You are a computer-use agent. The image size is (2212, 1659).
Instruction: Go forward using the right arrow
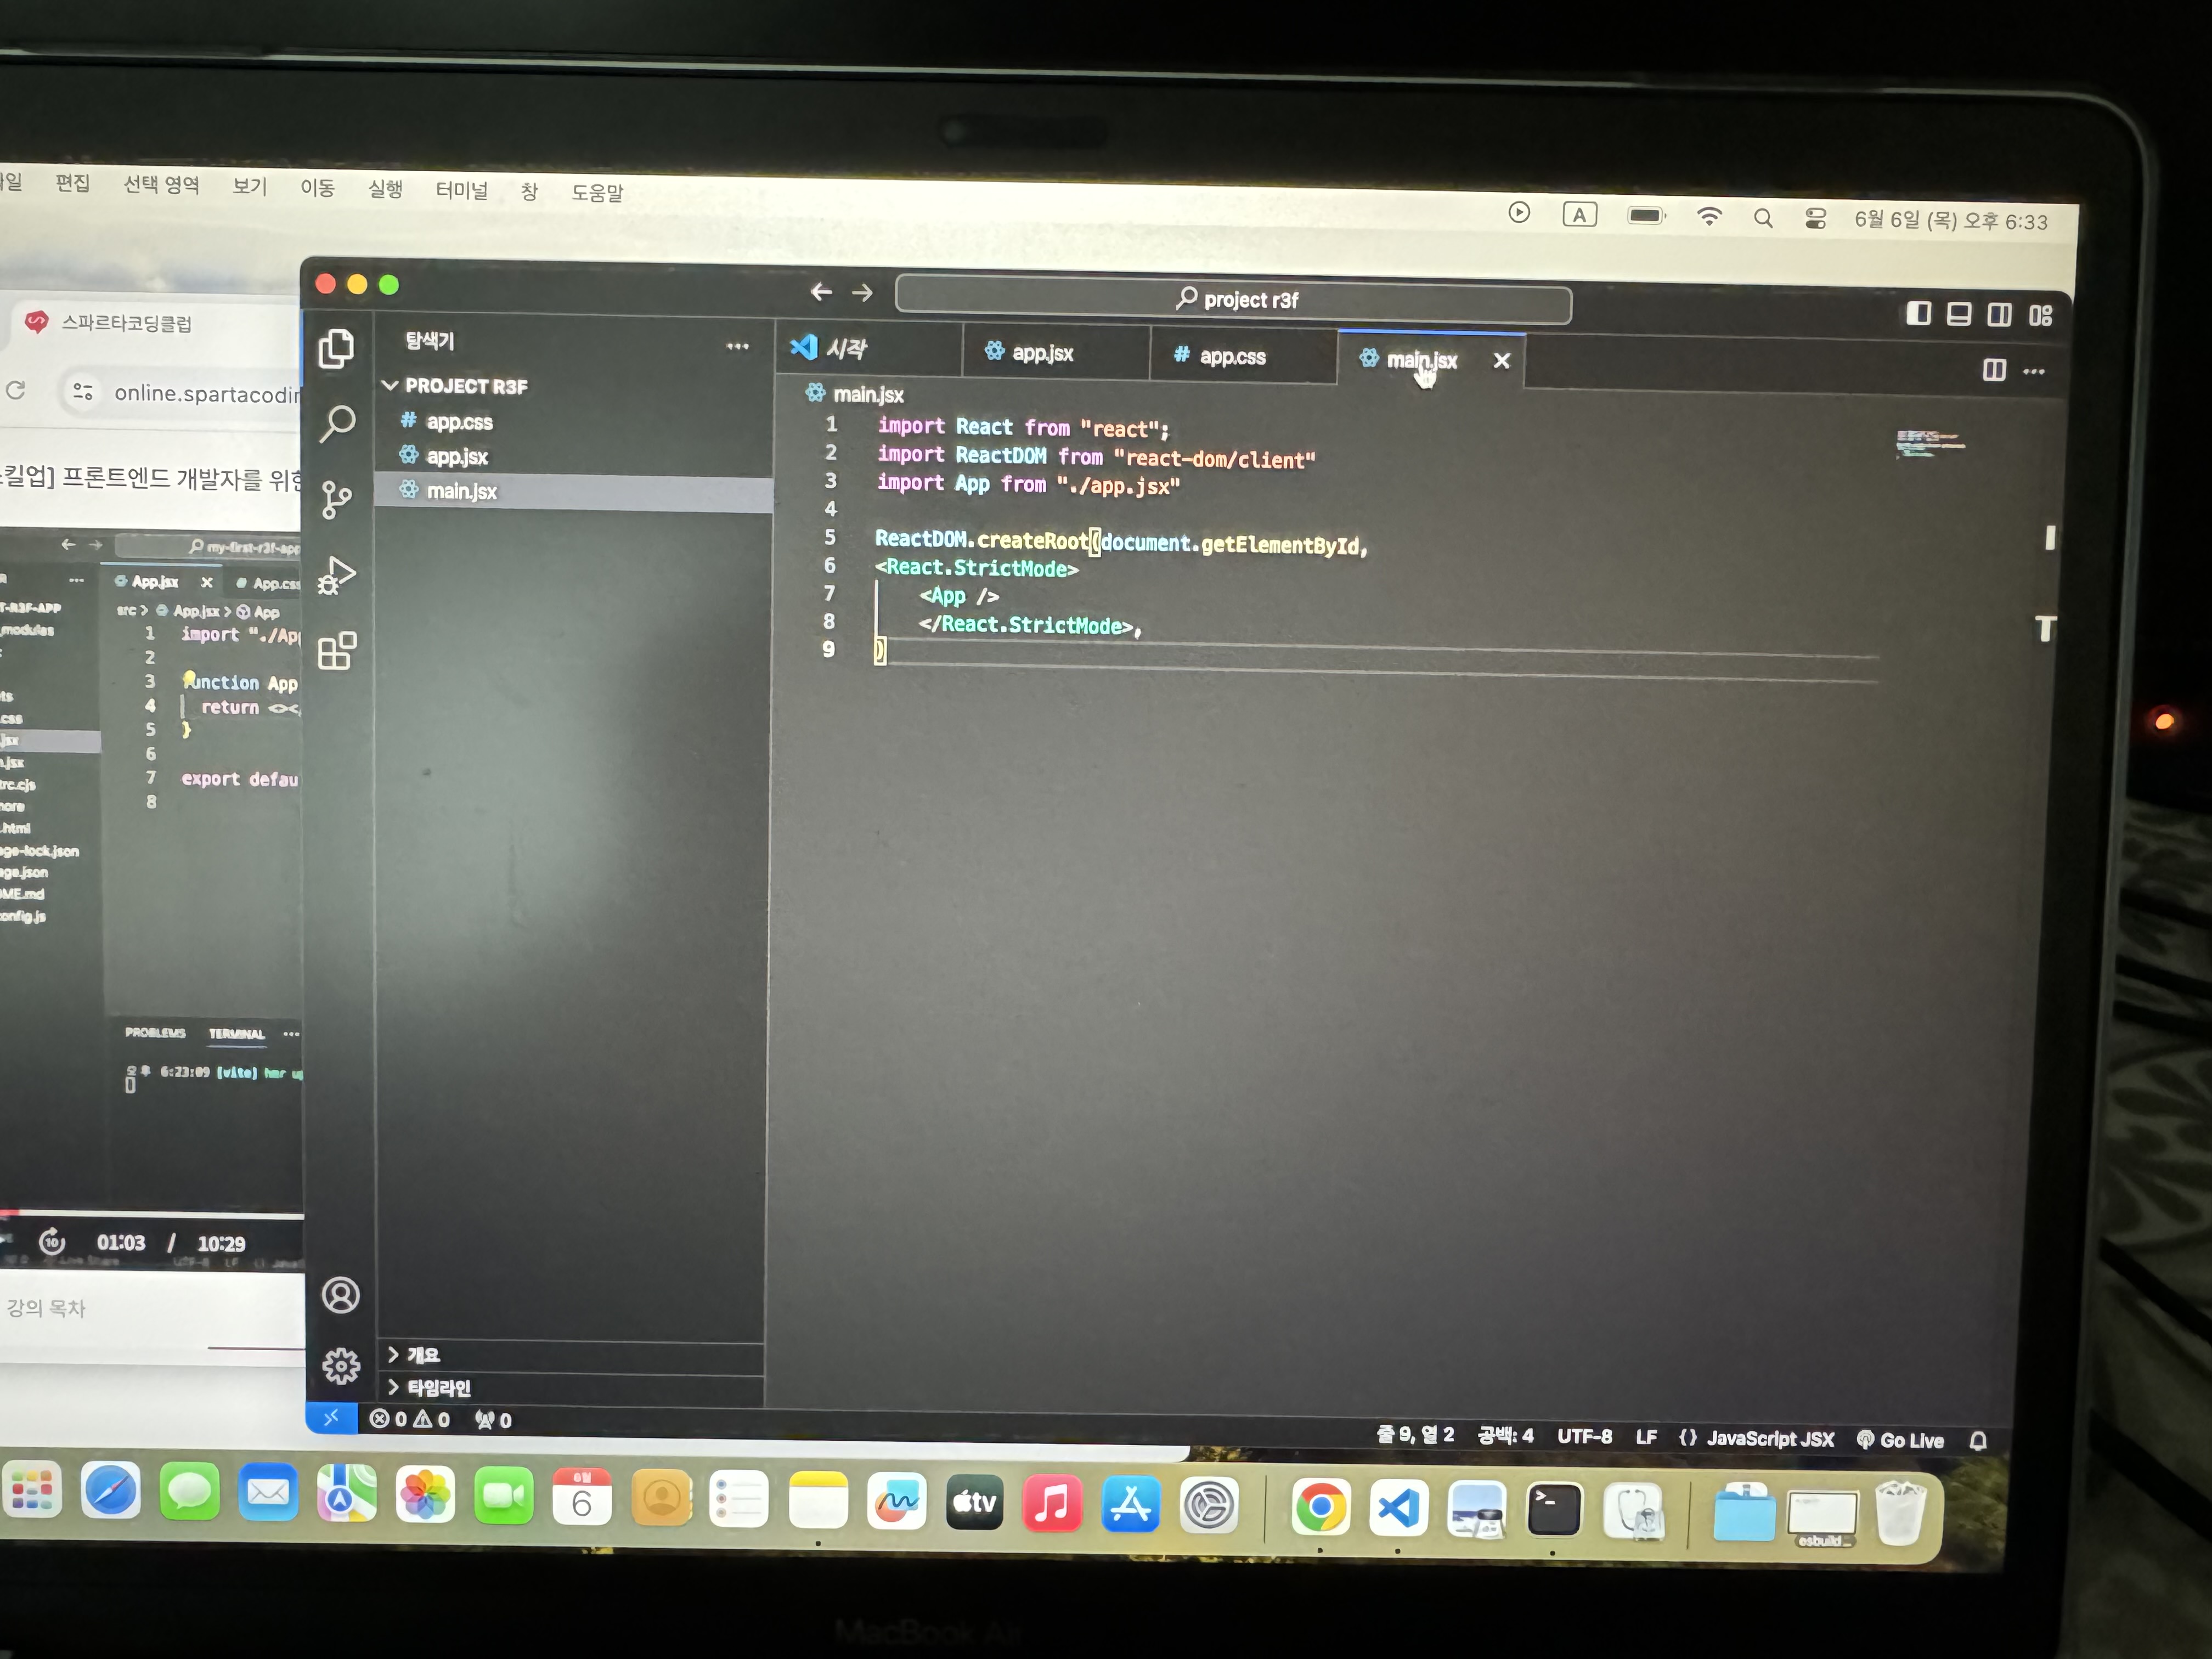[x=862, y=292]
